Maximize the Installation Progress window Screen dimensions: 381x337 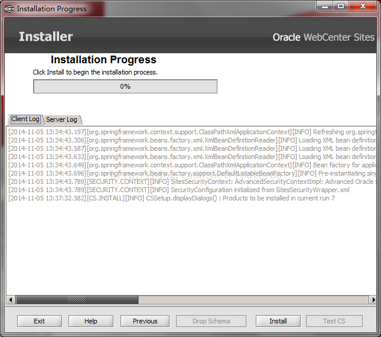[x=341, y=7]
